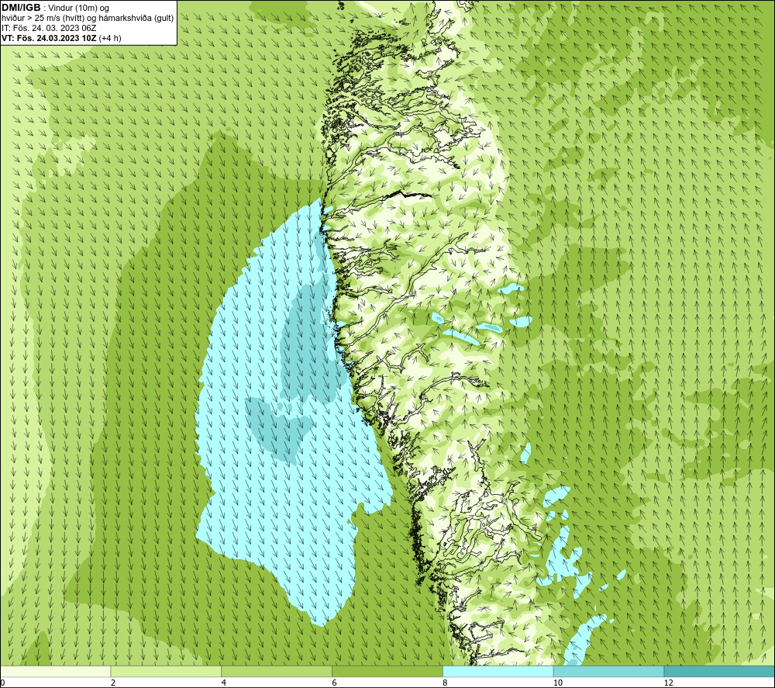Click the "2" label on the wind scale
Image resolution: width=775 pixels, height=688 pixels.
(x=113, y=683)
